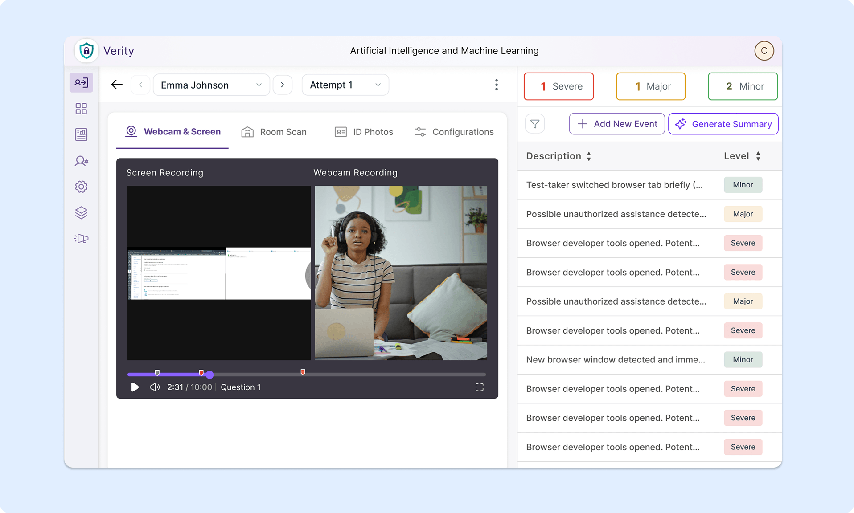854x513 pixels.
Task: Click the 2:31 / 10:00 time display
Action: click(189, 387)
